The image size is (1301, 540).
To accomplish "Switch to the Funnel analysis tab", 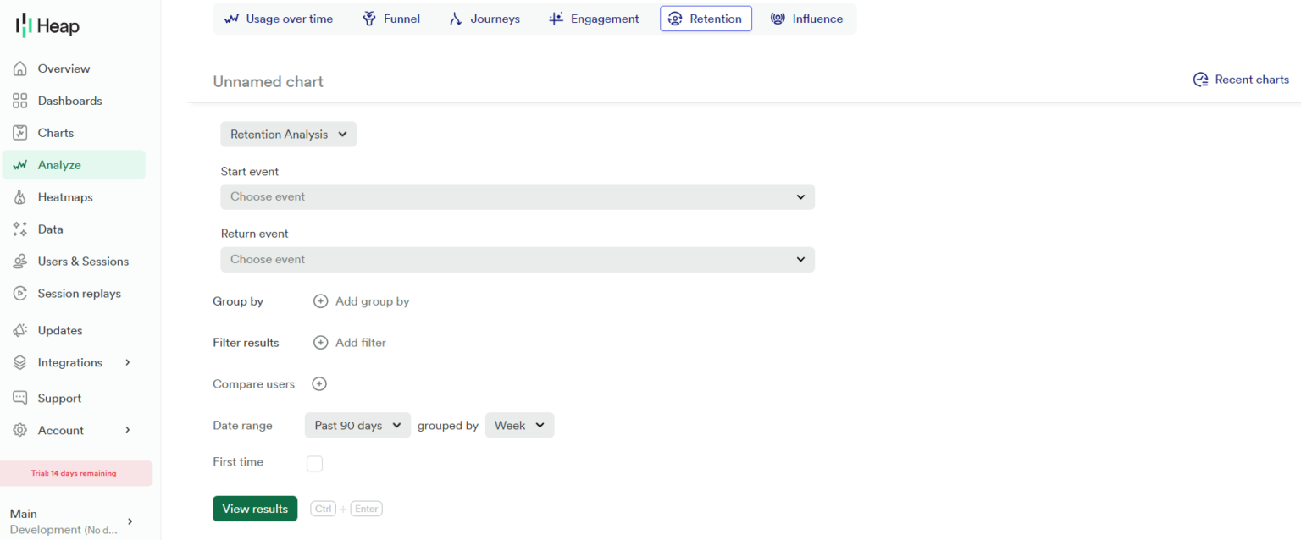I will click(390, 18).
